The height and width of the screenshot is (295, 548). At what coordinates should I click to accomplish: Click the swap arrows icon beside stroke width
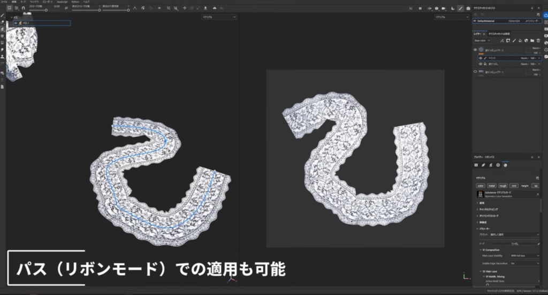(x=66, y=8)
